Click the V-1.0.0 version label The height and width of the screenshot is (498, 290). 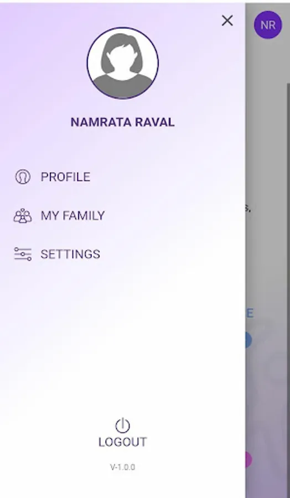point(123,467)
